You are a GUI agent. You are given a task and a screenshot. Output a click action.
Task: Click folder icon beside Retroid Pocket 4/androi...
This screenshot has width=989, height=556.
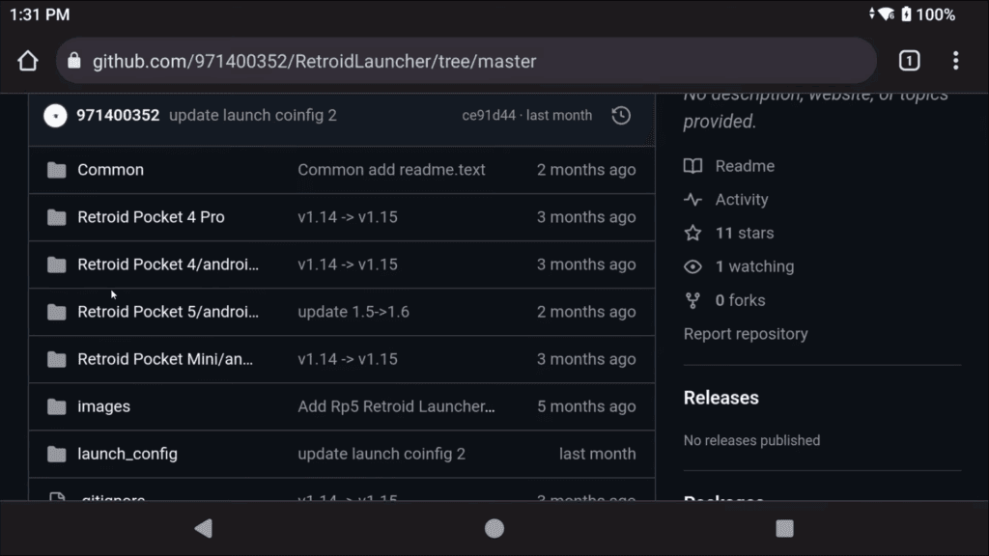[x=57, y=264]
